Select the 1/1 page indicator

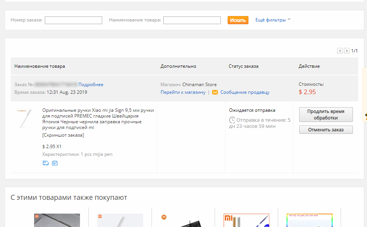point(354,51)
